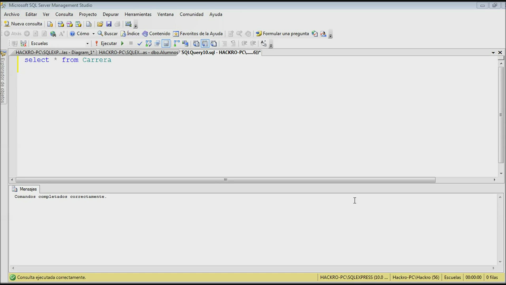Select the SQLQuery10.sql tab

(x=221, y=53)
